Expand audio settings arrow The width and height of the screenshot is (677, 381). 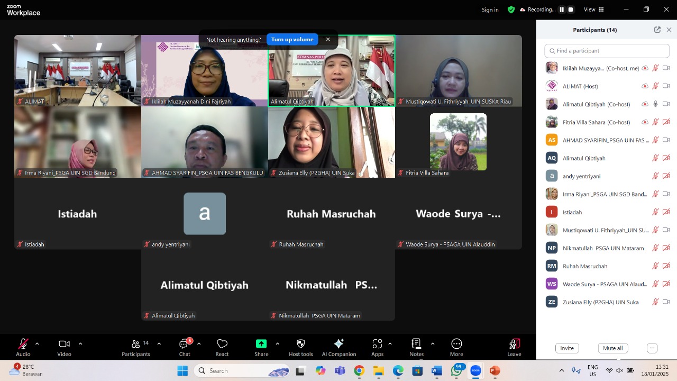[37, 343]
